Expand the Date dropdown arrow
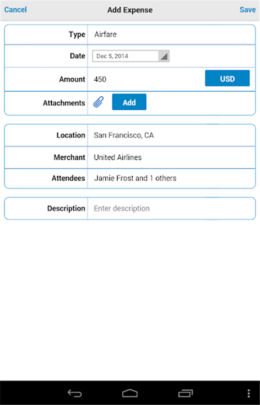 click(x=164, y=56)
